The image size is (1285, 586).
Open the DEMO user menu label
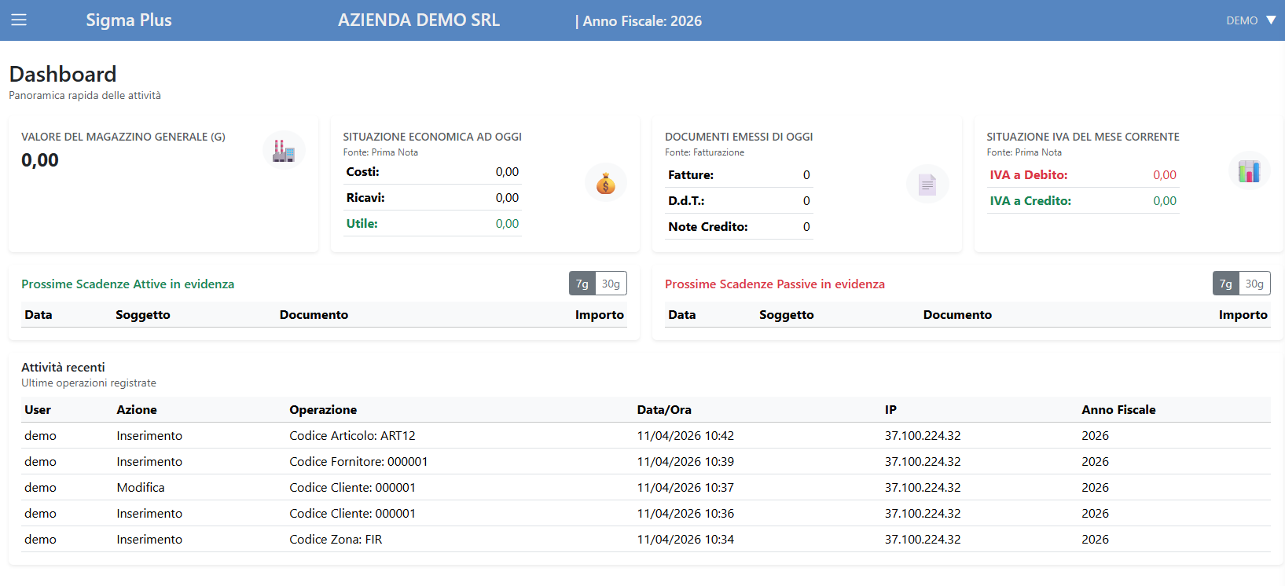coord(1241,20)
